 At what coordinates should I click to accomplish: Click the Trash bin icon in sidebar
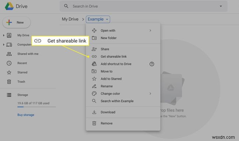(9, 82)
